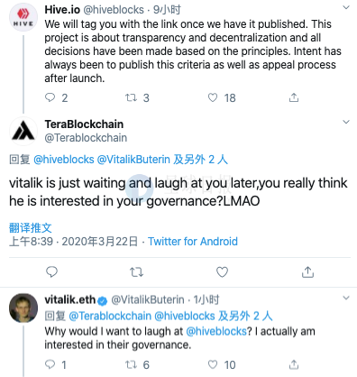Open the Hive.io profile avatar

pos(23,17)
